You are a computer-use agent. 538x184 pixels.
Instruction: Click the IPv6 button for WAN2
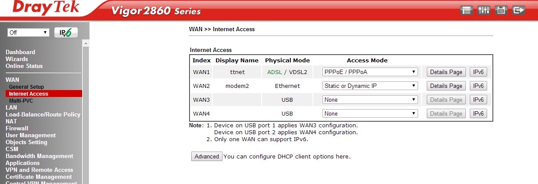[478, 86]
